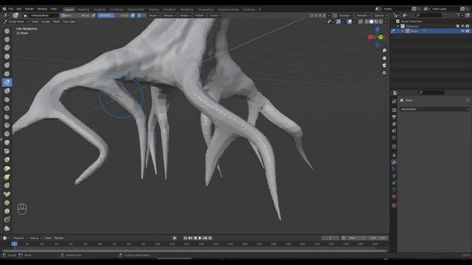The image size is (472, 265).
Task: Open the Sculpt Mode selector dropdown
Action: click(x=16, y=21)
